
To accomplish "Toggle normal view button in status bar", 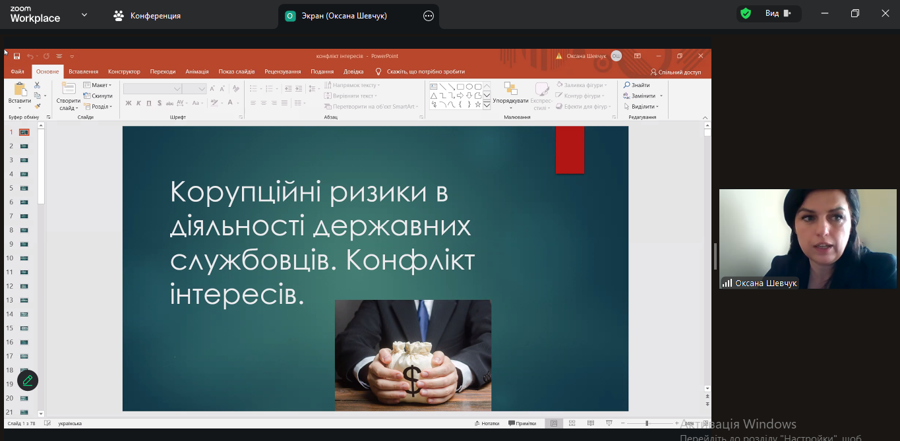I will [554, 423].
